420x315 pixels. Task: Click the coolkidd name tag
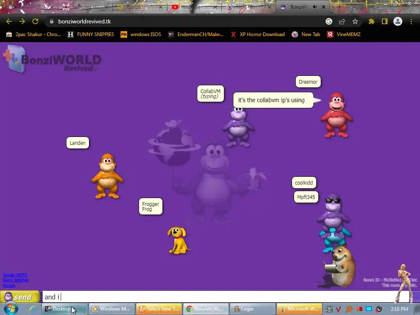point(304,183)
